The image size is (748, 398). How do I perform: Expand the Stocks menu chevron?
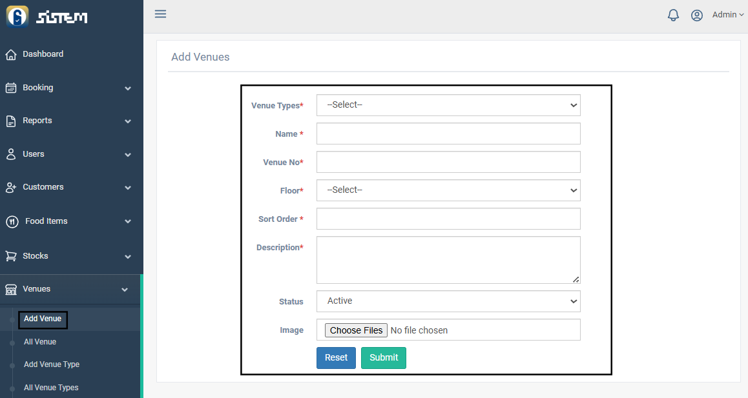[x=128, y=257]
